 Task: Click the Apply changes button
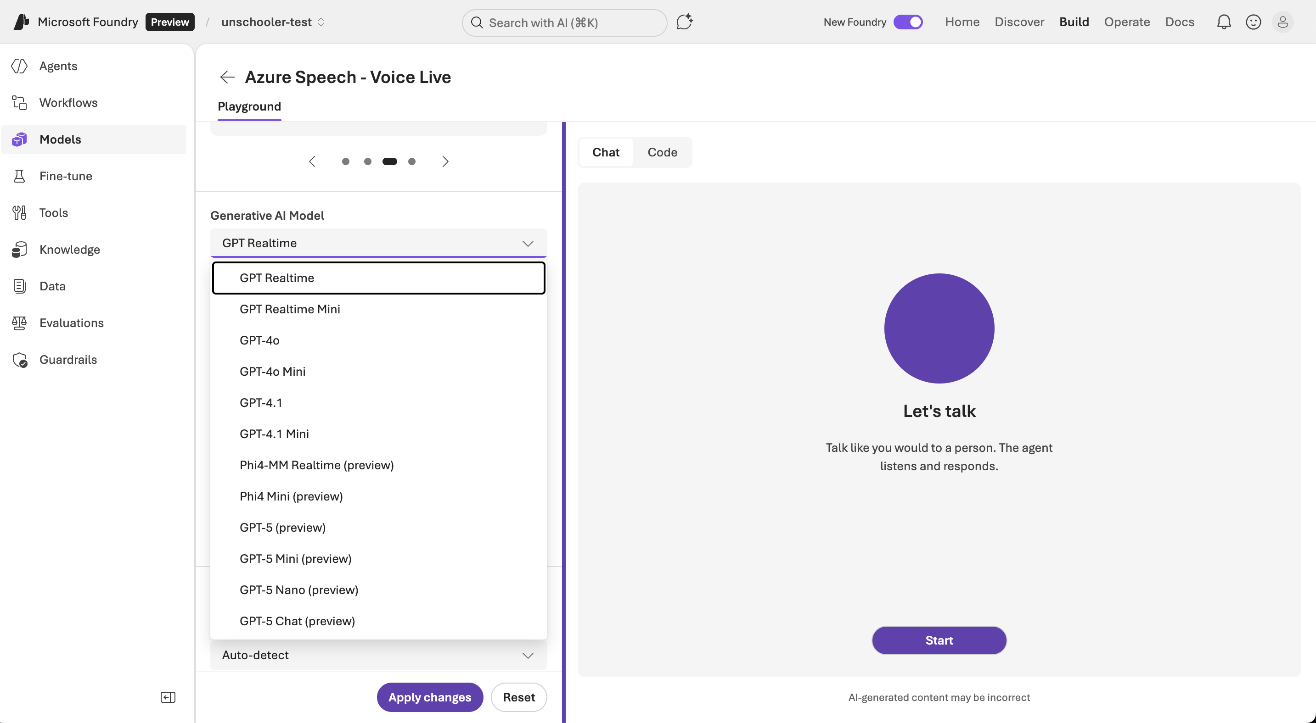(430, 697)
